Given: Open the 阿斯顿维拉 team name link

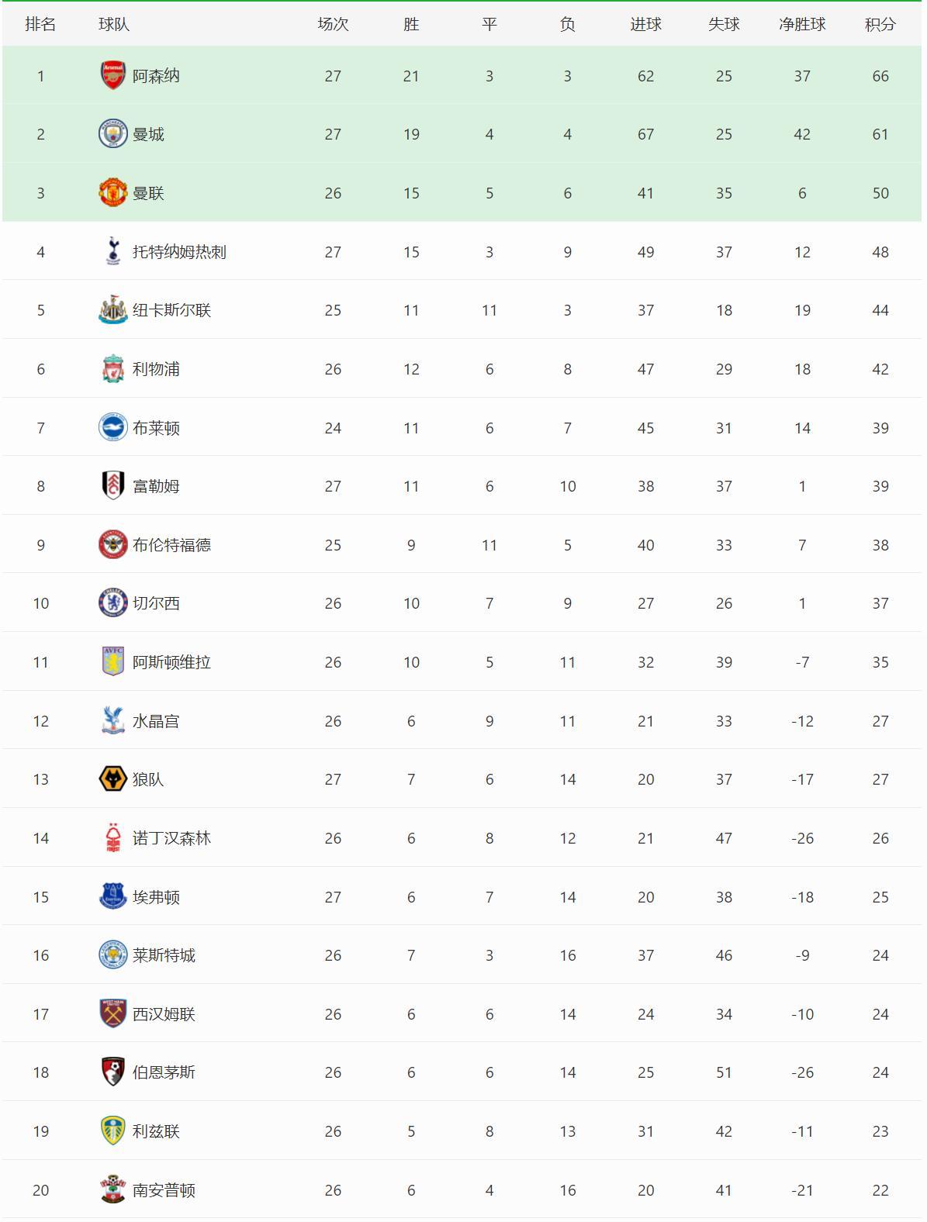Looking at the screenshot, I should point(171,662).
